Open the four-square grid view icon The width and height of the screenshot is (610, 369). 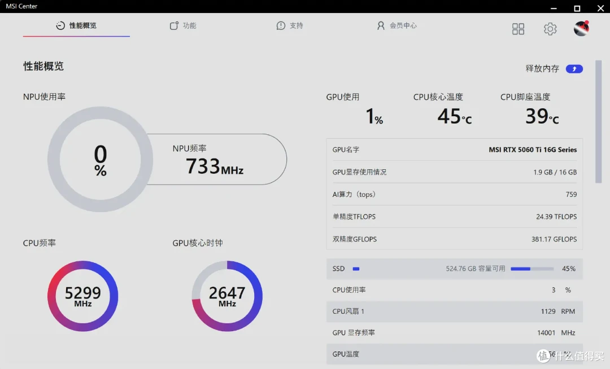click(518, 29)
